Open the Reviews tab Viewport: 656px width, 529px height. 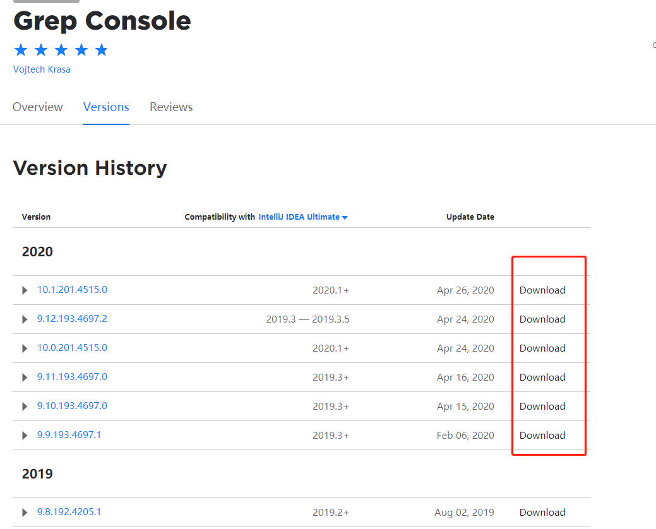coord(171,107)
